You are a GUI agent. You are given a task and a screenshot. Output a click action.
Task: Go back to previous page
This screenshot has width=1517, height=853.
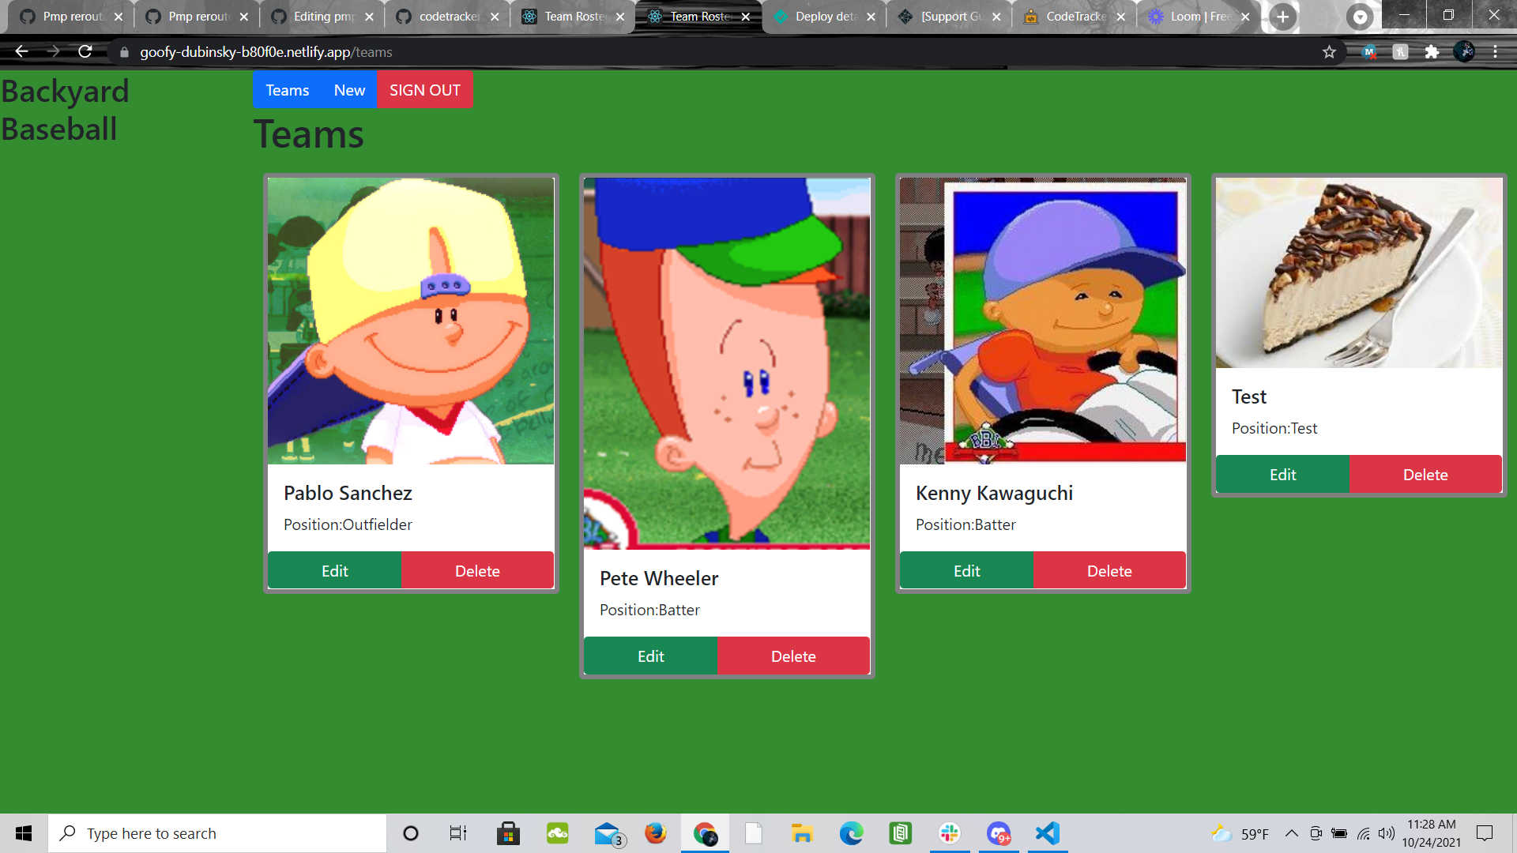pyautogui.click(x=21, y=52)
